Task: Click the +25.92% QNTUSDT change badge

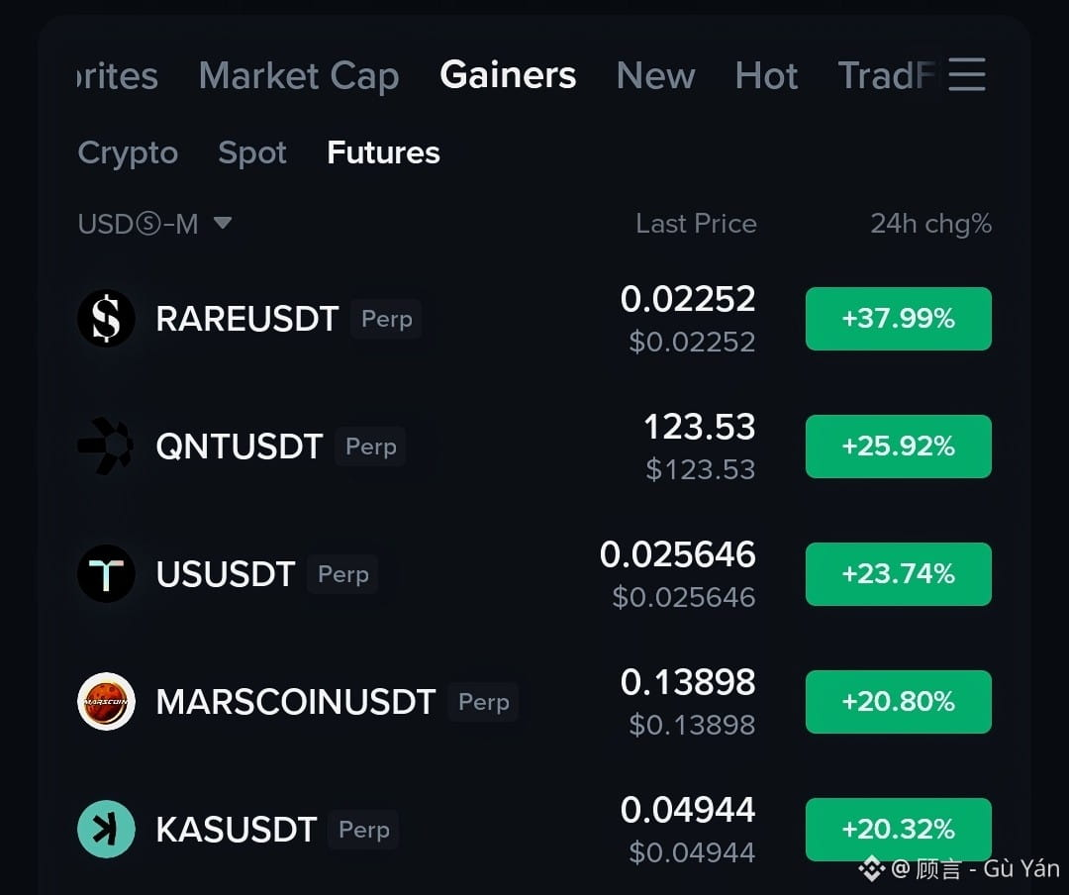Action: click(x=899, y=447)
